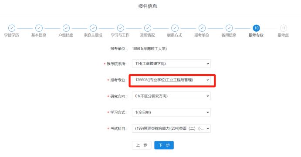Select the 报考专业 step label

click(x=256, y=35)
